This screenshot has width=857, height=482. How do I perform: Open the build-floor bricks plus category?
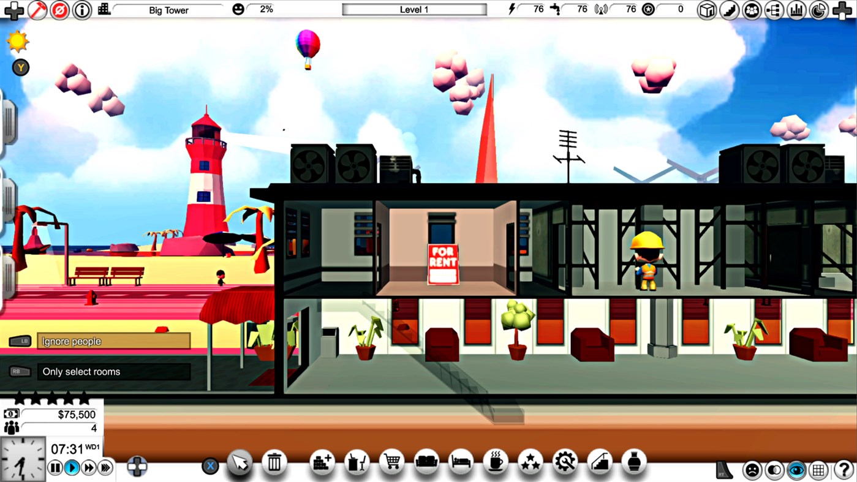[x=322, y=462]
